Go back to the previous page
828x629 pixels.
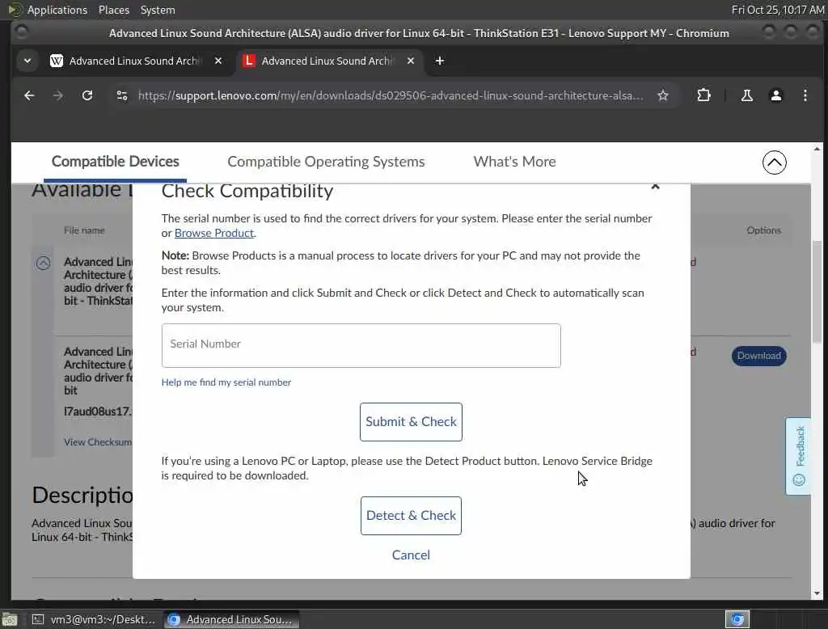pyautogui.click(x=29, y=95)
